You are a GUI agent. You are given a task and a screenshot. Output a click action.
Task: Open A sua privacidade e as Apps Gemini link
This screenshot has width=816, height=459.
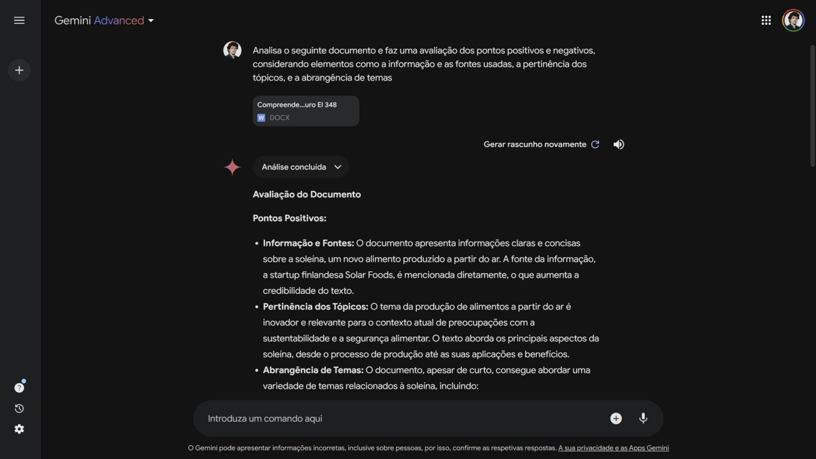[613, 448]
